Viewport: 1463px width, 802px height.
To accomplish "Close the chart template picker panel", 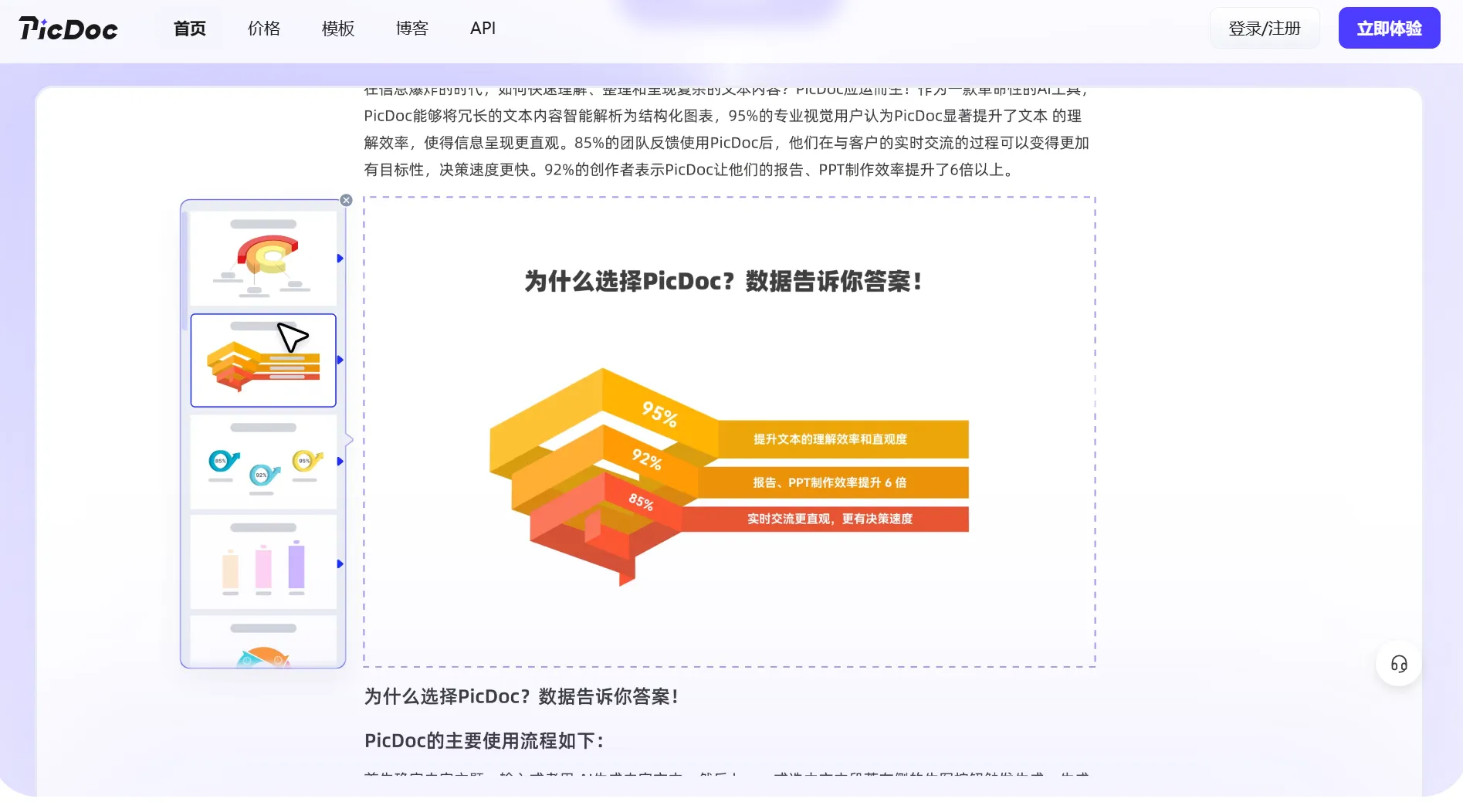I will point(347,201).
